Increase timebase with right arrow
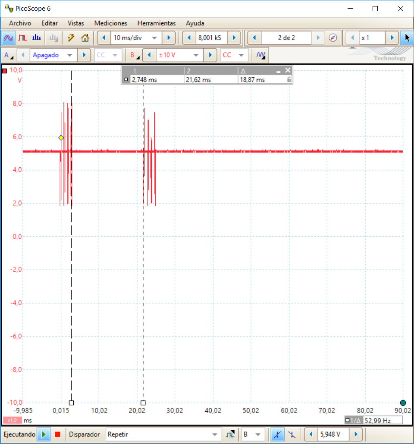 [x=169, y=38]
